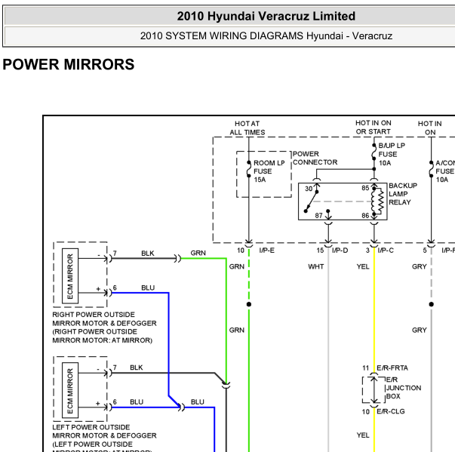Image resolution: width=455 pixels, height=452 pixels.
Task: Select the "ROOM LP FUSE 15A" label
Action: point(269,171)
